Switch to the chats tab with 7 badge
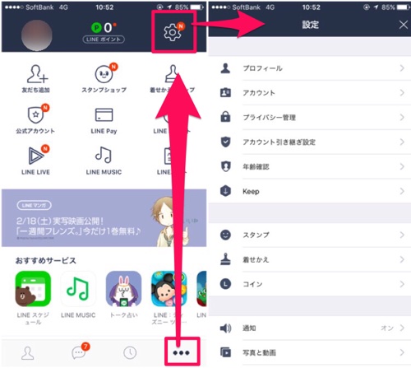 pyautogui.click(x=80, y=352)
